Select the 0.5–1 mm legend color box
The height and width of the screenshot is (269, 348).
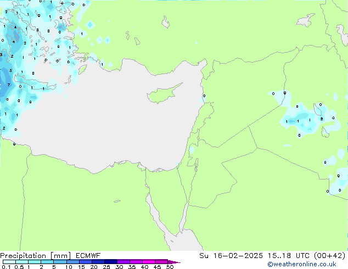coord(22,262)
